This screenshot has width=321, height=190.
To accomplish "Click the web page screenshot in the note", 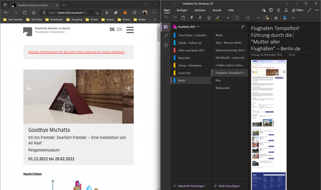I will tap(269, 125).
